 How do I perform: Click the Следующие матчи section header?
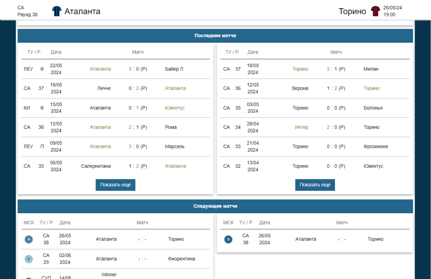[215, 206]
